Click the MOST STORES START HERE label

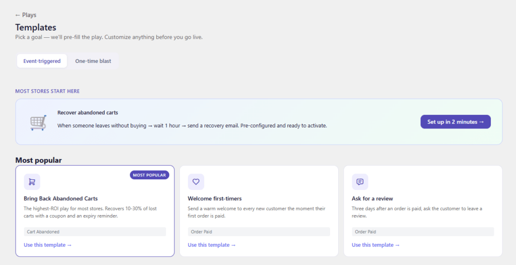(x=47, y=91)
